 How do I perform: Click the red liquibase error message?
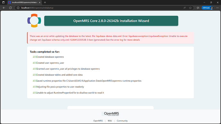(110, 38)
